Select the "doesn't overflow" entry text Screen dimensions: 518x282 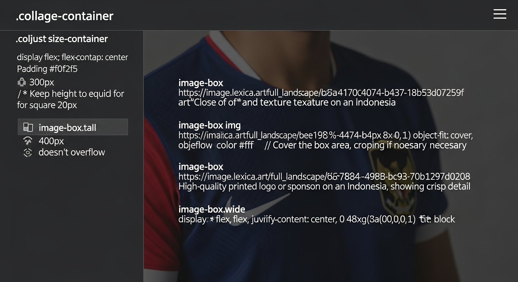point(72,152)
